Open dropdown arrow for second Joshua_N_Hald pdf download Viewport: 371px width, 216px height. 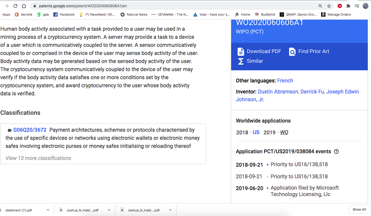pyautogui.click(x=170, y=210)
